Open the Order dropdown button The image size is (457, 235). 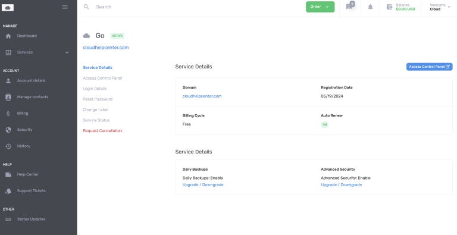(320, 7)
